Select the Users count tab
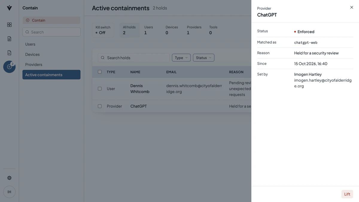359x202 pixels. 149,30
